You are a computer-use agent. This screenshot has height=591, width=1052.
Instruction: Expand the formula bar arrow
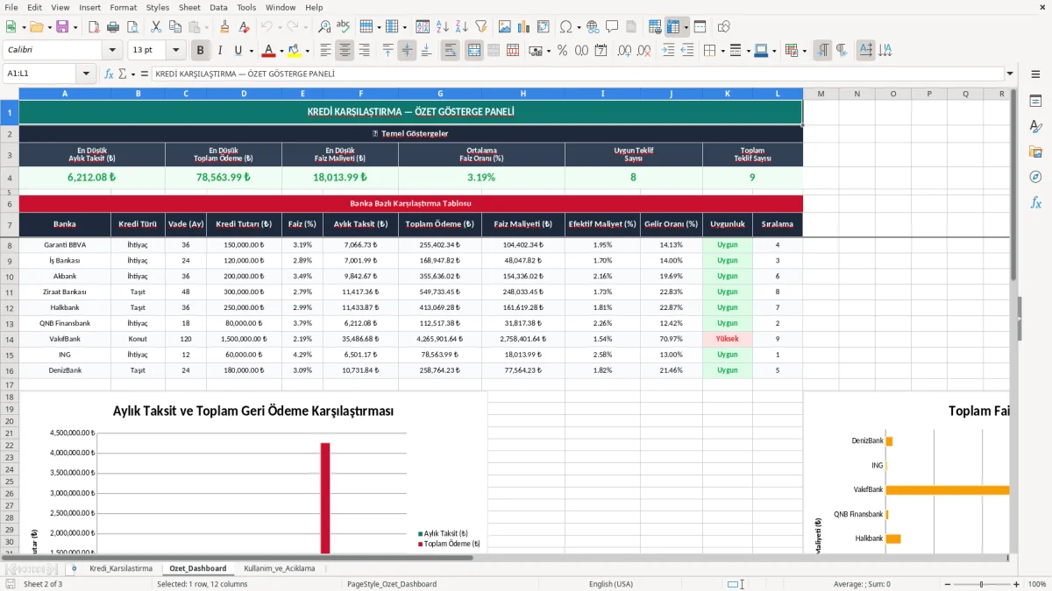pyautogui.click(x=1010, y=74)
